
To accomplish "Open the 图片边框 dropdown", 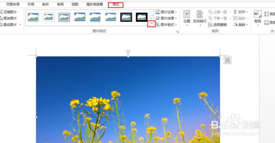I will pyautogui.click(x=166, y=12).
